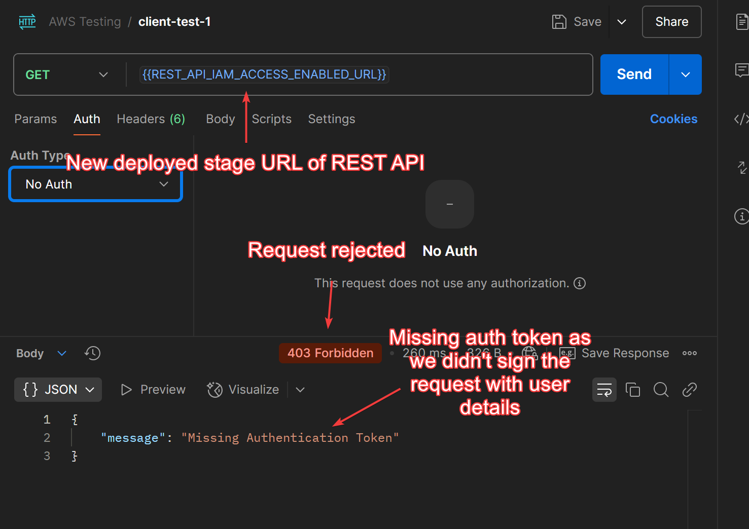The width and height of the screenshot is (749, 529).
Task: Expand the No Auth type dropdown
Action: pyautogui.click(x=96, y=184)
